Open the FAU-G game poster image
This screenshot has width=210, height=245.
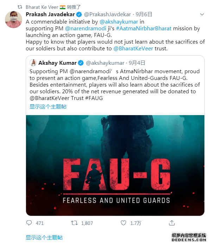[x=115, y=165]
